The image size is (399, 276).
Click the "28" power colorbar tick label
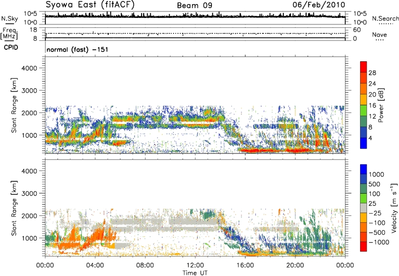click(x=372, y=73)
